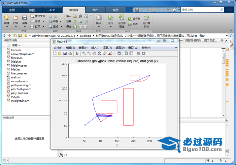Click the 查找文件 (Find Files) button

[37, 16]
